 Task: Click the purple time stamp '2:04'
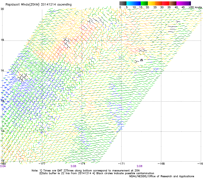[3, 166]
